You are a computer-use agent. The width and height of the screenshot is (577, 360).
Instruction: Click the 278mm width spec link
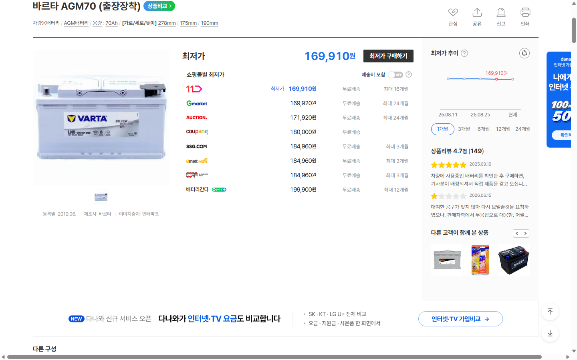(x=167, y=23)
